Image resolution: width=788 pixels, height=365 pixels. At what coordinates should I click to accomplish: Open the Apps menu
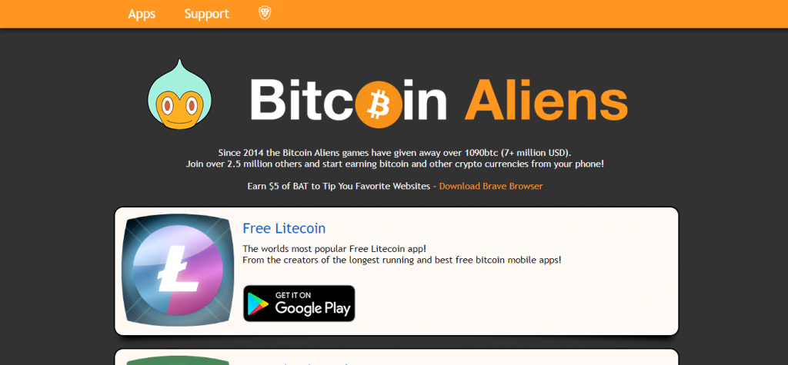(x=142, y=14)
